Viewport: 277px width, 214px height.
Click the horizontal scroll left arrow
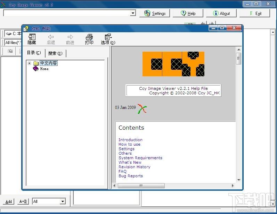(x=115, y=186)
